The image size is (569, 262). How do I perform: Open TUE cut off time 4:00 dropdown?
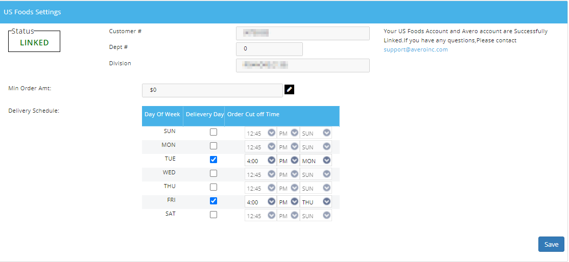pyautogui.click(x=260, y=161)
